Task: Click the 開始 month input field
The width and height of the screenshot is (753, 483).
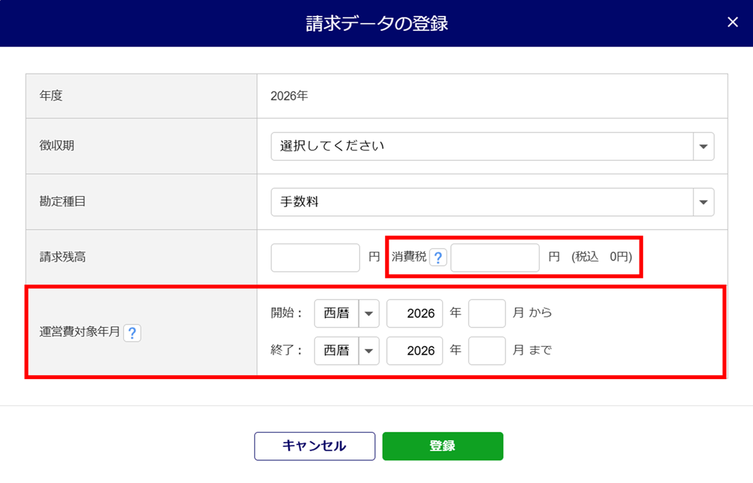Action: point(487,313)
